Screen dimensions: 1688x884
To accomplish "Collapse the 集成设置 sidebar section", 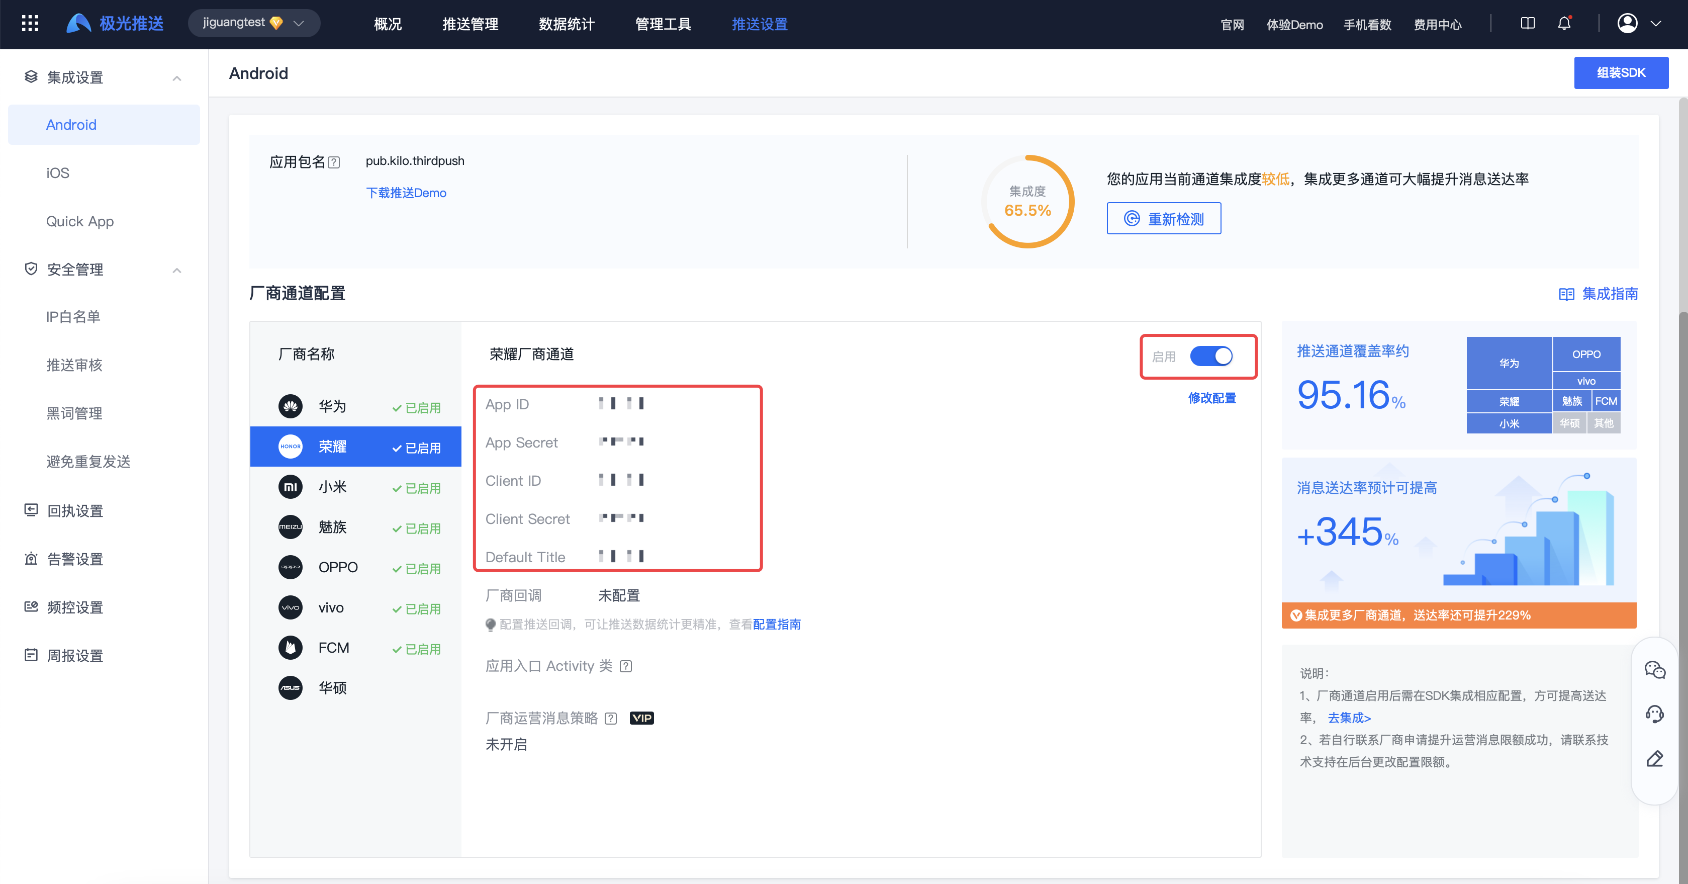I will 177,78.
